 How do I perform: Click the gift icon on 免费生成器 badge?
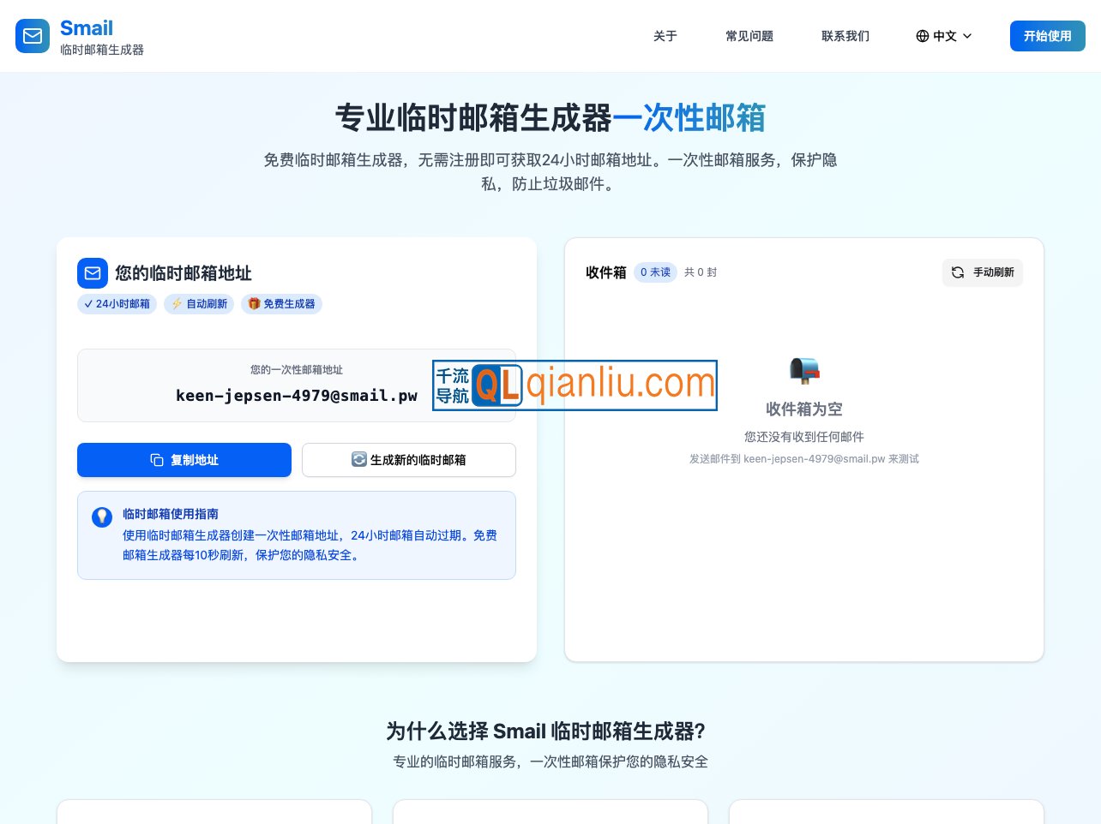(x=254, y=304)
